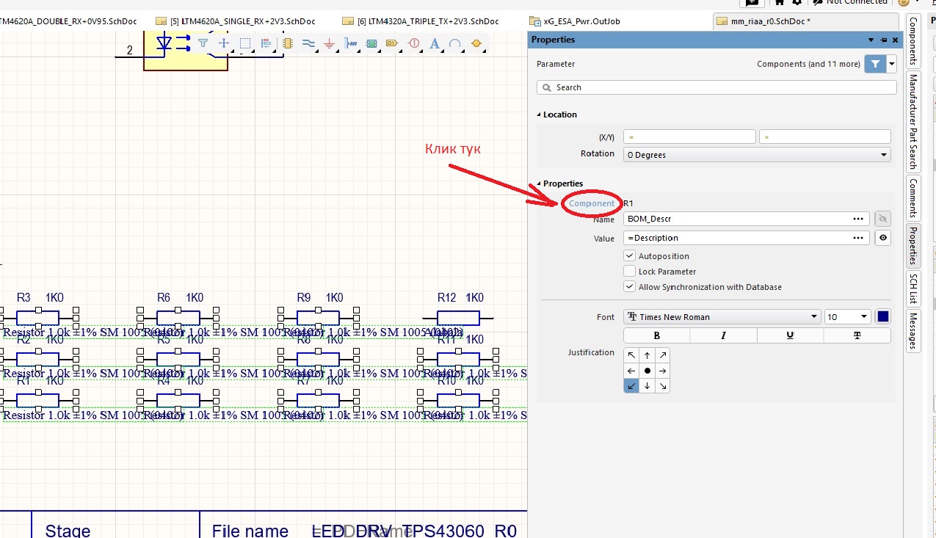Image resolution: width=936 pixels, height=538 pixels.
Task: Enable the Lock Parameter checkbox
Action: (629, 272)
